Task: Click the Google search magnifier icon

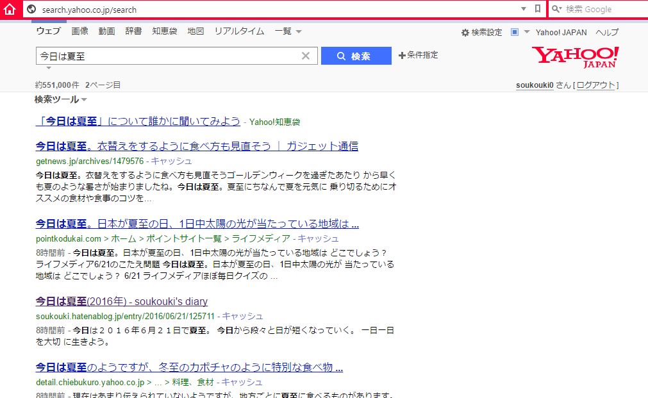Action: [x=556, y=9]
